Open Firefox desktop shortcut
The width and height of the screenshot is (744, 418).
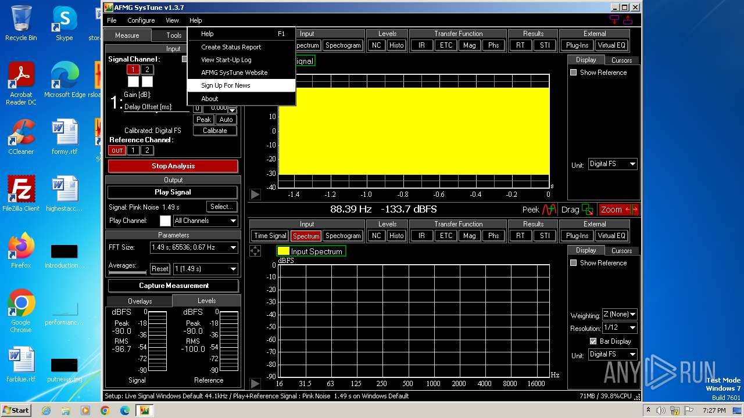(21, 251)
